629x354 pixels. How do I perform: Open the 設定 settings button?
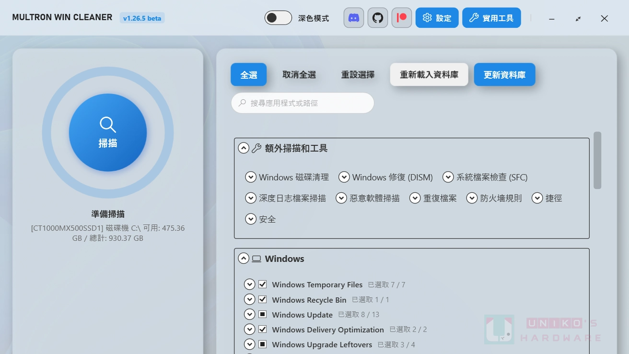coord(437,18)
